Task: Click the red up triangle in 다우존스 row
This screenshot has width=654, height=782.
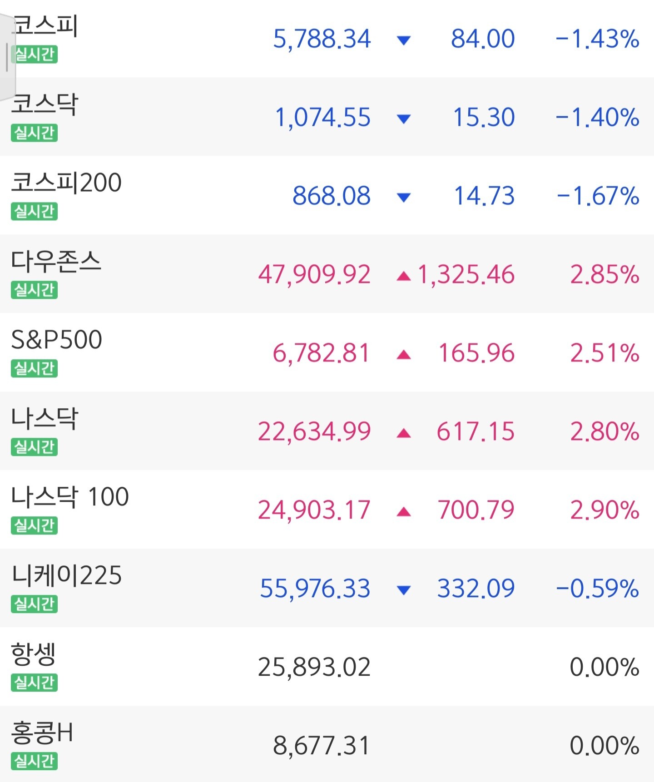Action: pos(403,276)
